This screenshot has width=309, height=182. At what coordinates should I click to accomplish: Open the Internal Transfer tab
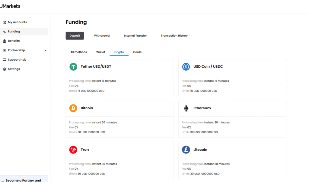click(135, 36)
